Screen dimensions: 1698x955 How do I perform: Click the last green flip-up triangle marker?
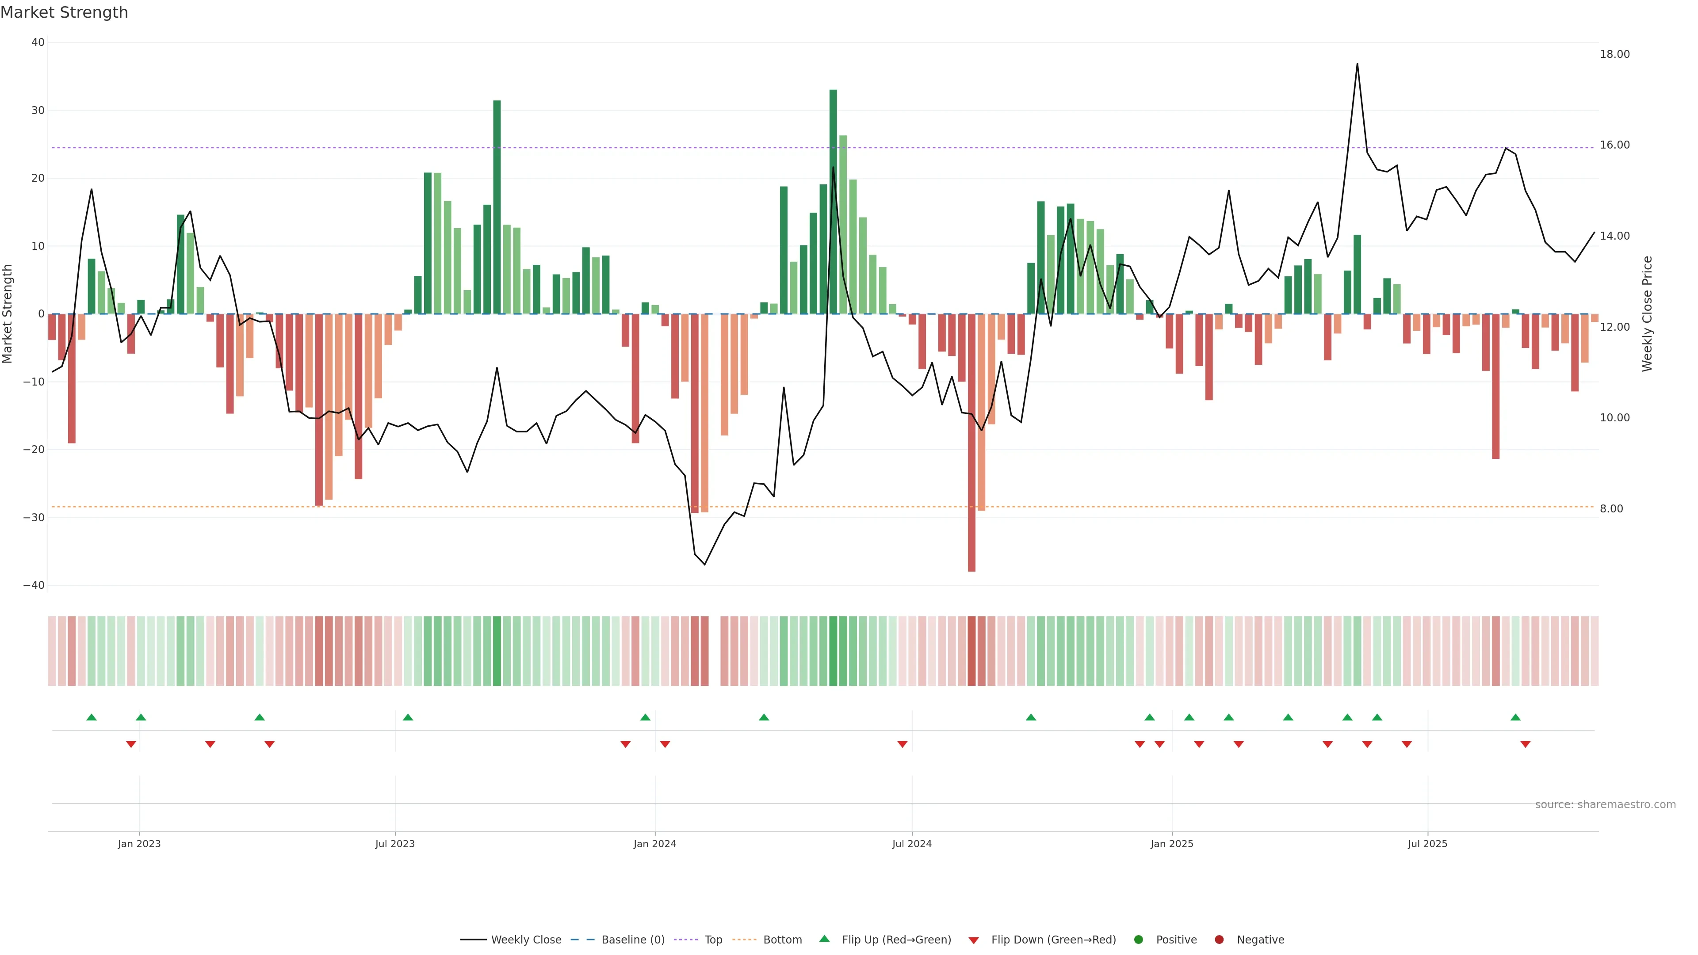click(x=1515, y=717)
